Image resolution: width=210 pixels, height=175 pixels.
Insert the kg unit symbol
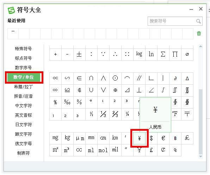tap(67, 138)
